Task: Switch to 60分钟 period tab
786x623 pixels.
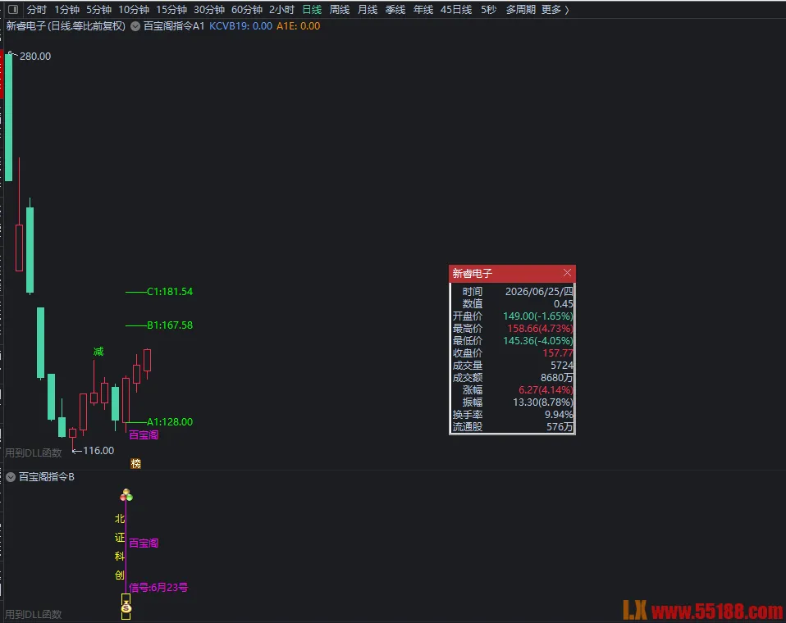Action: (x=247, y=10)
